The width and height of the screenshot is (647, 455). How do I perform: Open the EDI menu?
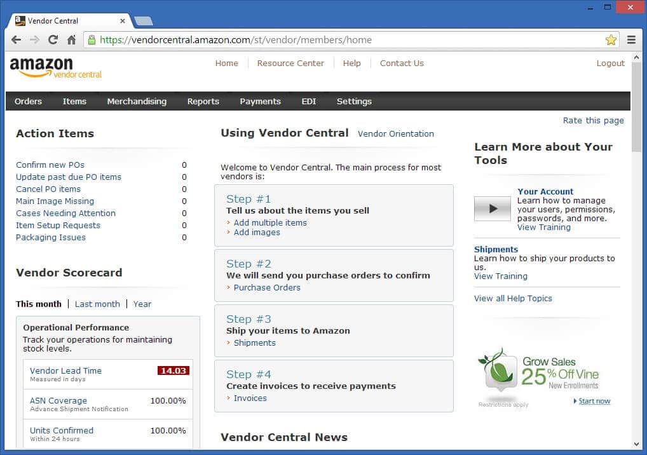309,102
